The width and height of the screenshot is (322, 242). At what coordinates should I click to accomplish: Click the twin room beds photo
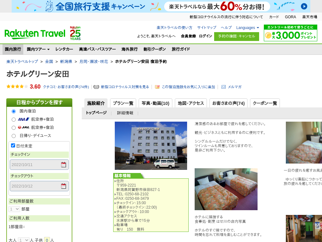pyautogui.click(x=226, y=189)
